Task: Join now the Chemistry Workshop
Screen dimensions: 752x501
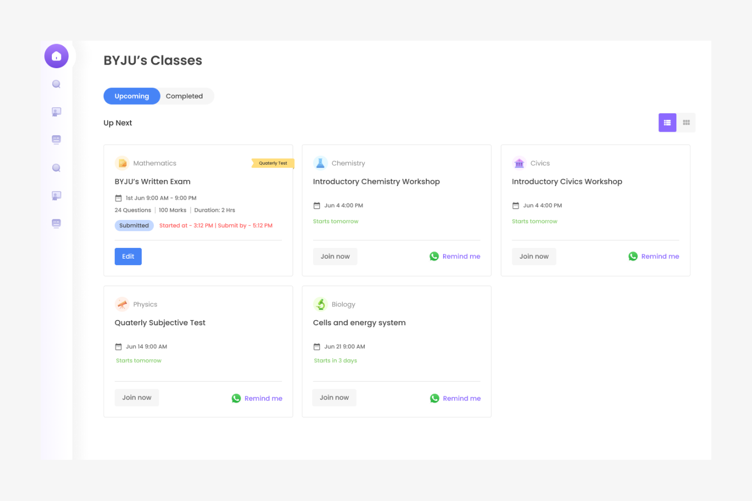Action: pyautogui.click(x=335, y=257)
